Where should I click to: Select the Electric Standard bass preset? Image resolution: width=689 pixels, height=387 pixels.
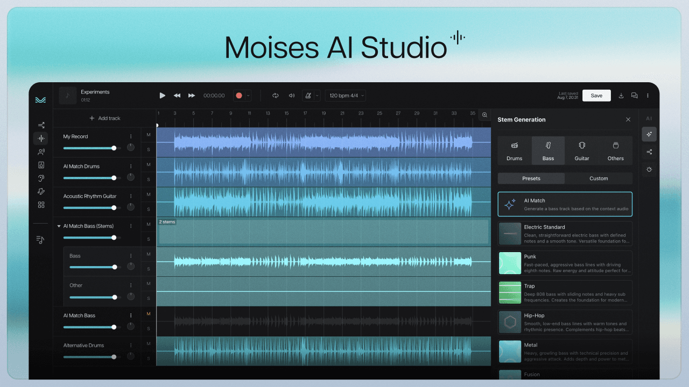click(565, 234)
